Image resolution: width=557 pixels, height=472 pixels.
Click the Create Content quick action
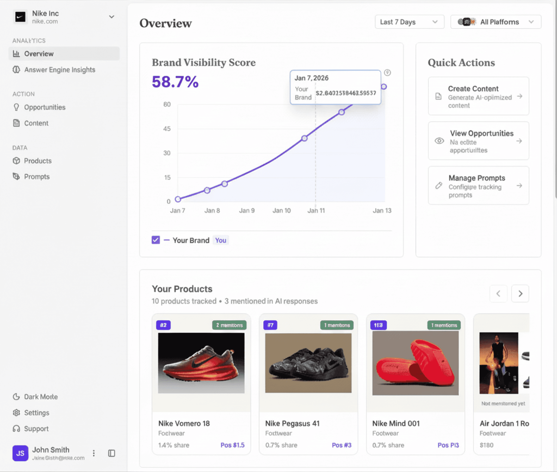(x=478, y=96)
